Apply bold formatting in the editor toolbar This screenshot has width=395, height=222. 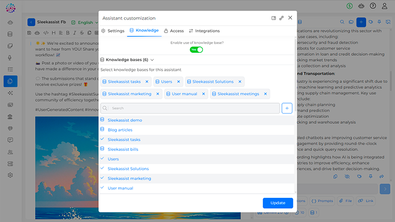pyautogui.click(x=68, y=33)
